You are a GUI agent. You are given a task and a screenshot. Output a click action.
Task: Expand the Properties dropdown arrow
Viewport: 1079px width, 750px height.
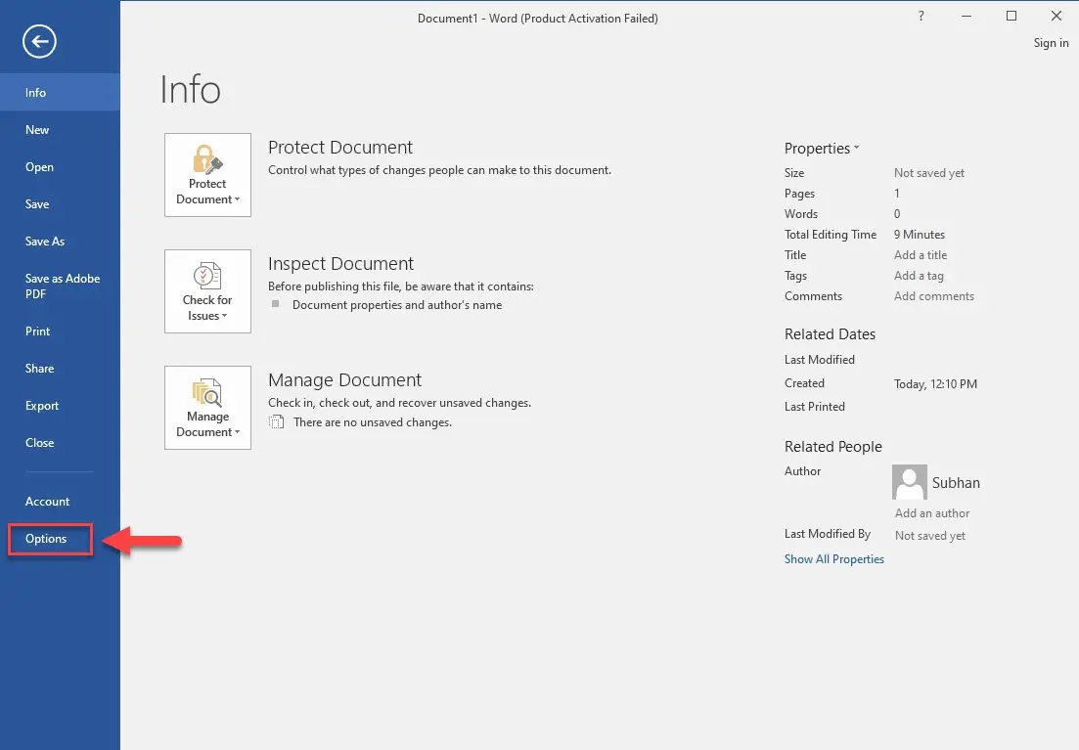coord(856,148)
